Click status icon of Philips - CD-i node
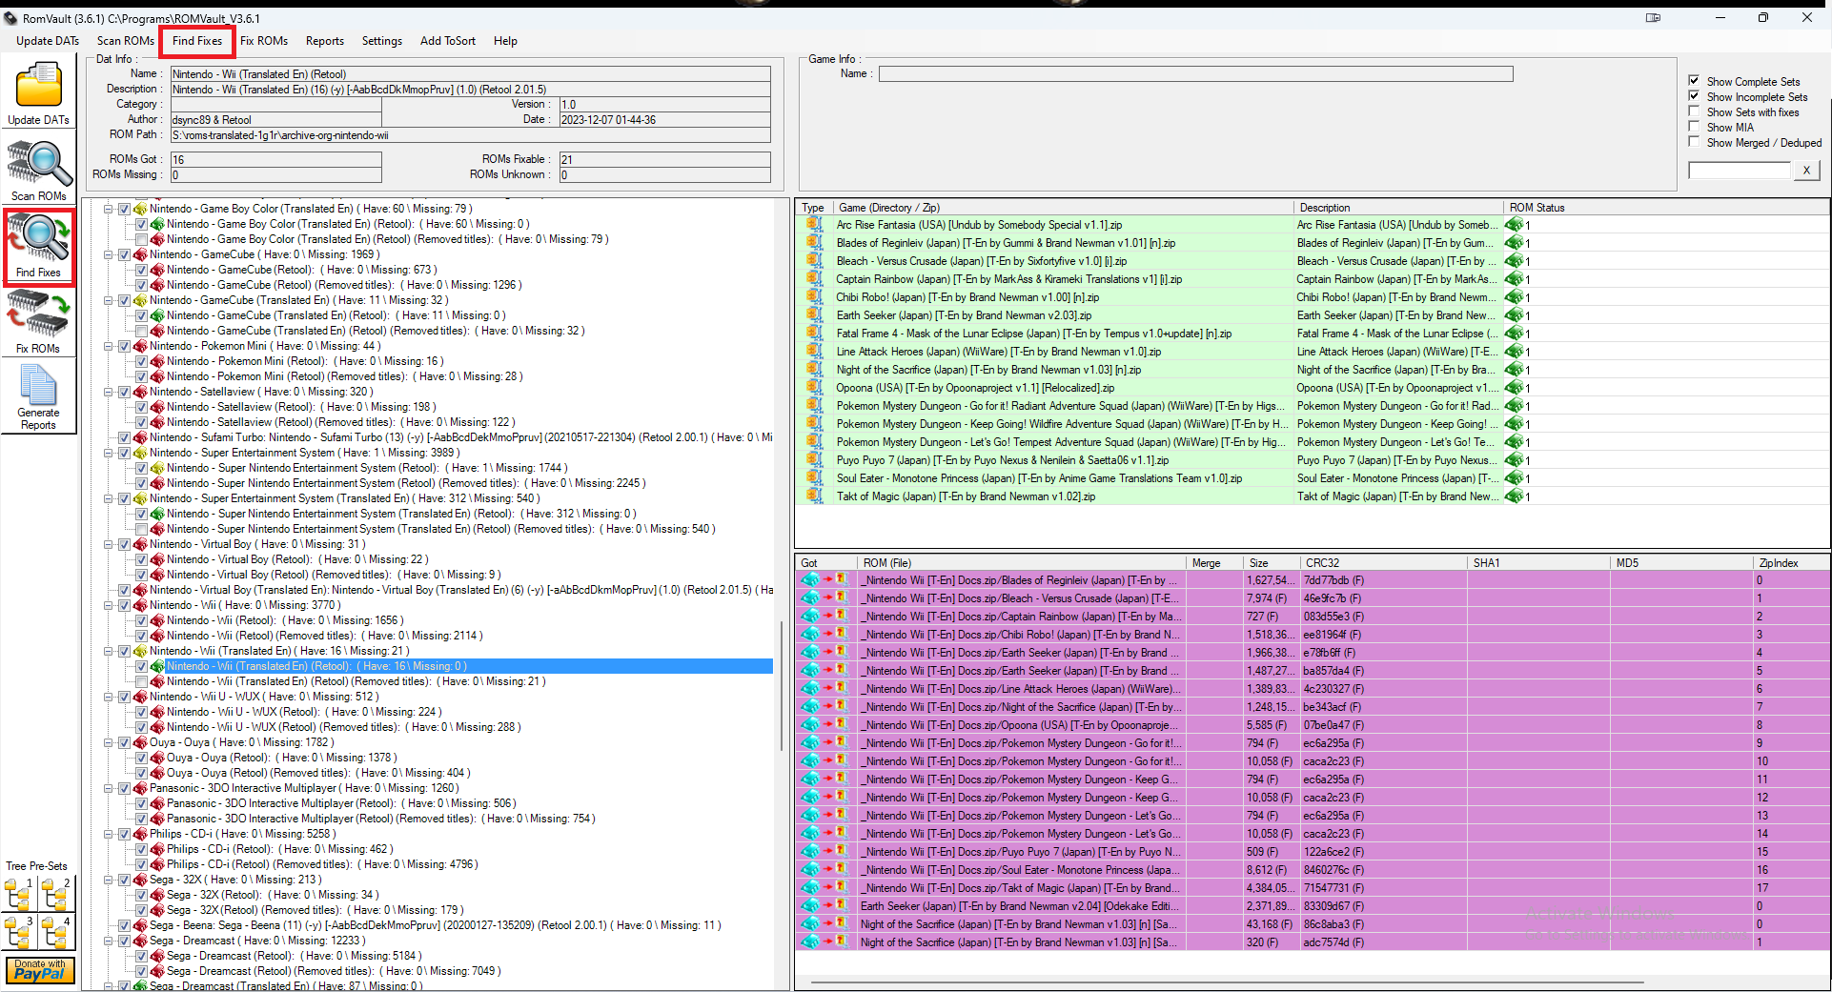 click(140, 834)
